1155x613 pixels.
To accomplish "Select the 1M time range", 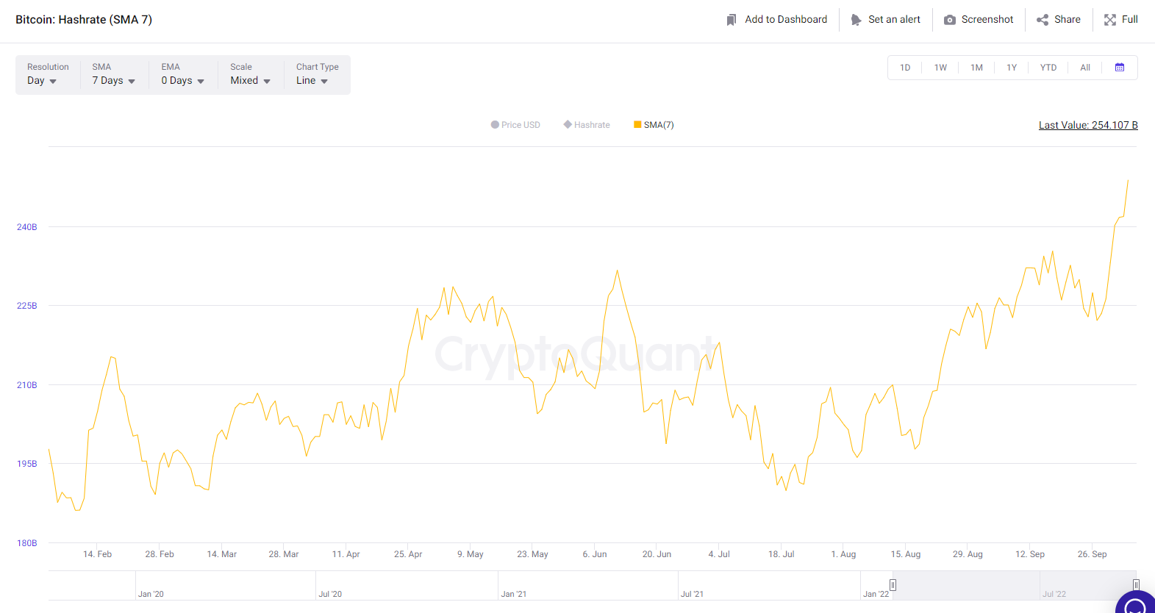I will 976,68.
